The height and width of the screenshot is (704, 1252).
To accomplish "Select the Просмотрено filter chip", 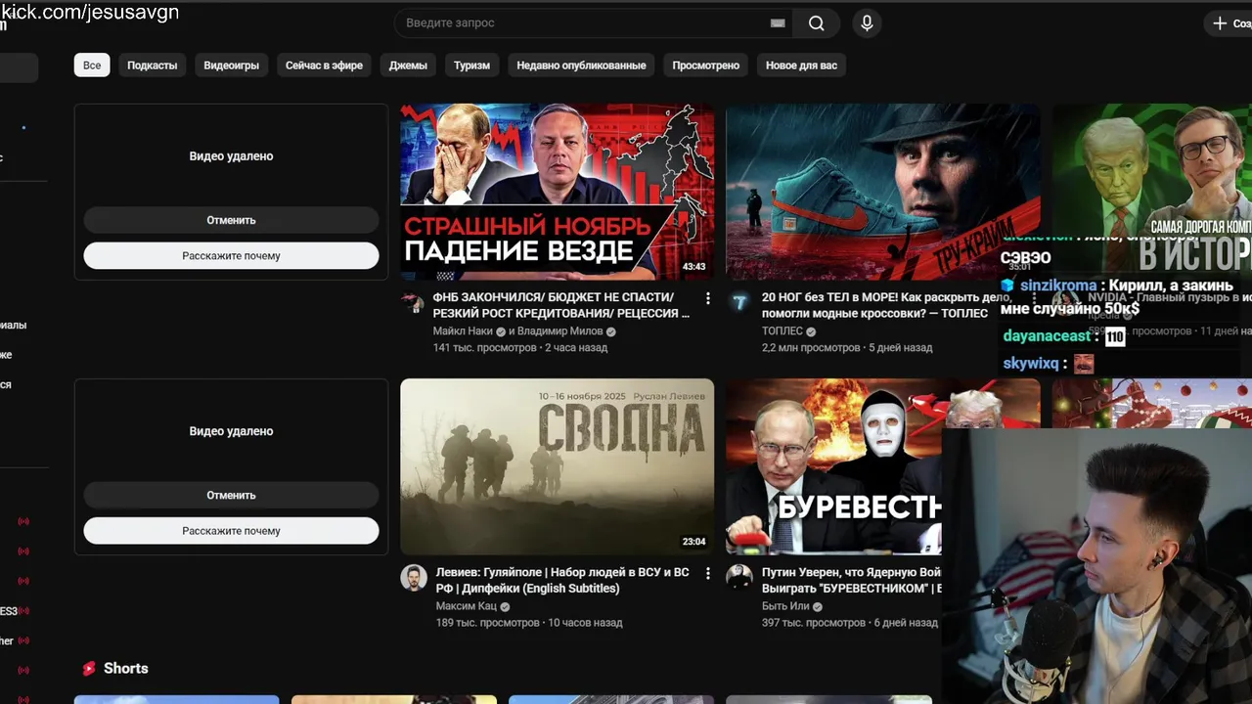I will [x=706, y=66].
